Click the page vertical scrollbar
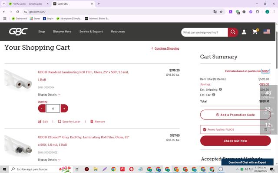Screen dimensions: 278x173 tap(277, 50)
